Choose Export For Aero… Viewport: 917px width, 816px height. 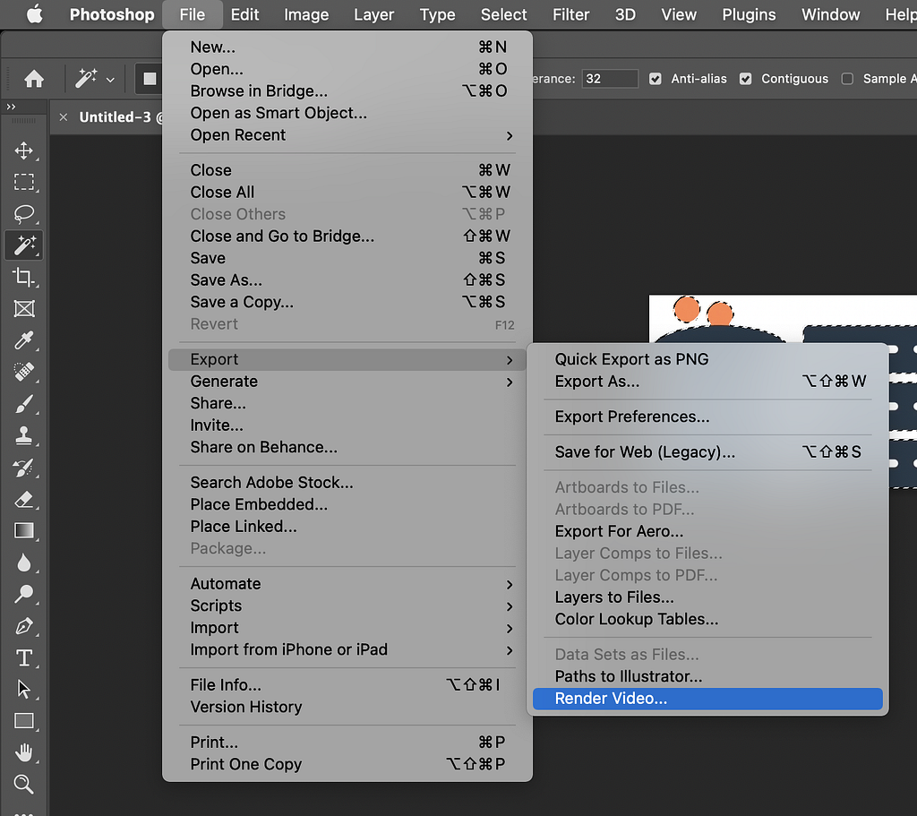(707, 531)
